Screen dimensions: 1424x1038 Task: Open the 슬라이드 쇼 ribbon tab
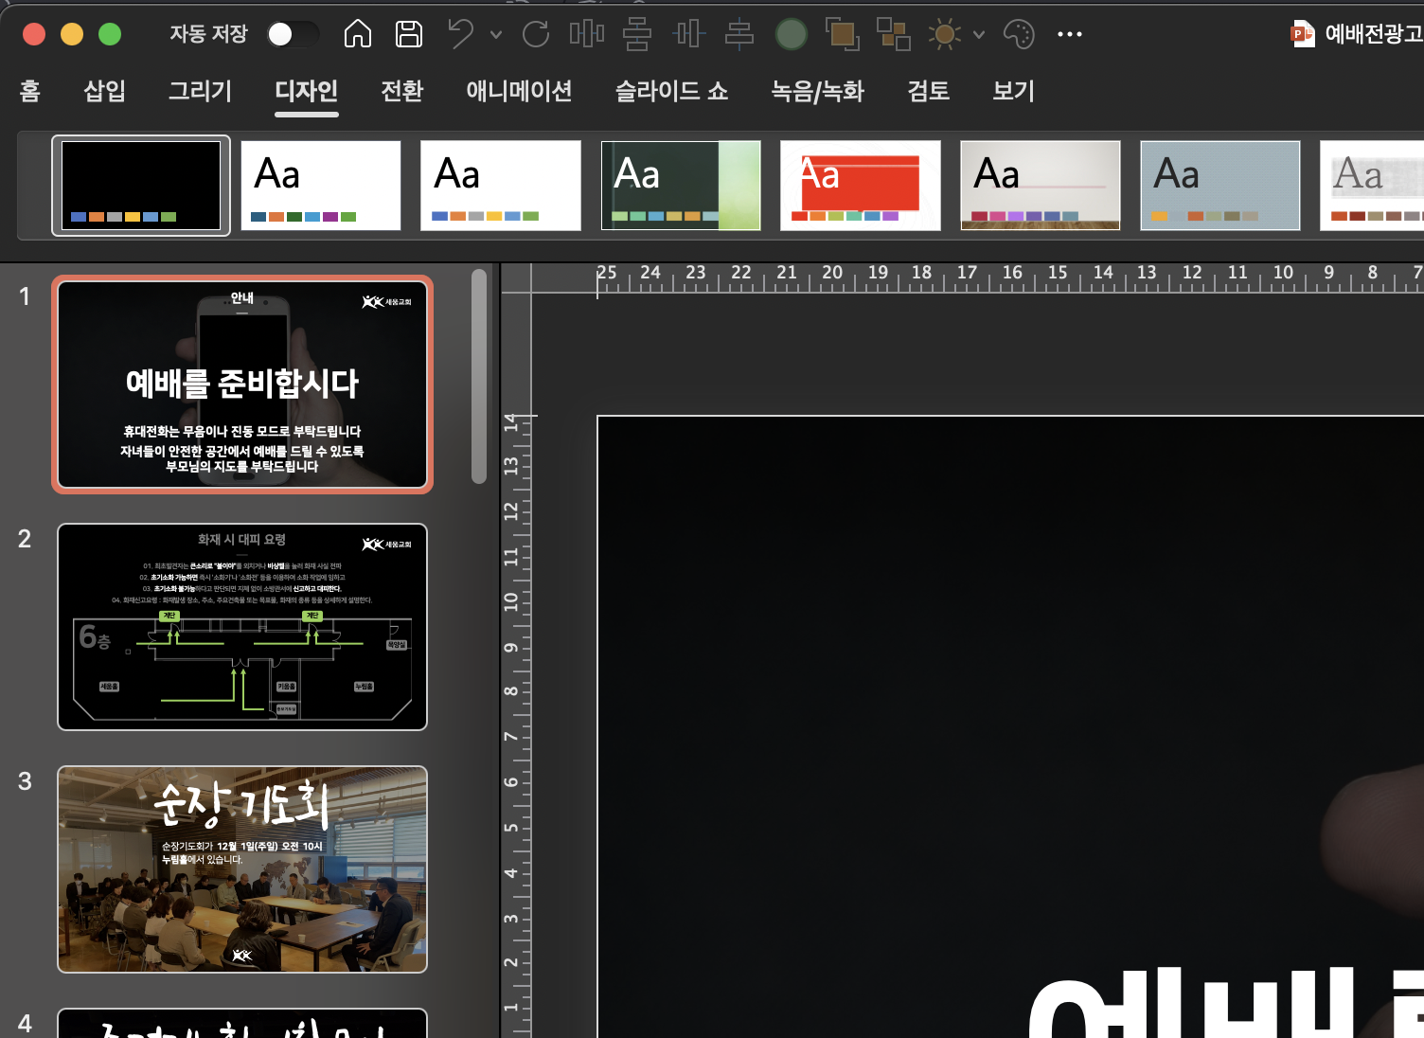click(672, 91)
